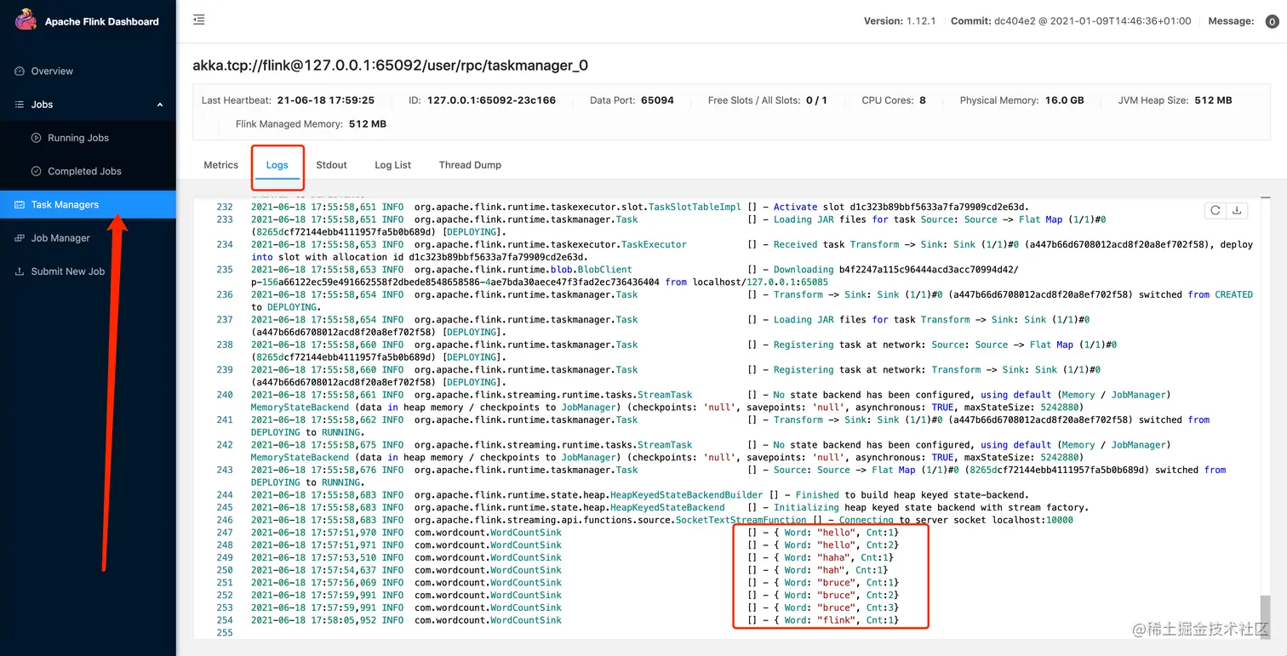Click Free Slots value 0 / 1
Viewport: 1287px width, 656px height.
coord(815,100)
